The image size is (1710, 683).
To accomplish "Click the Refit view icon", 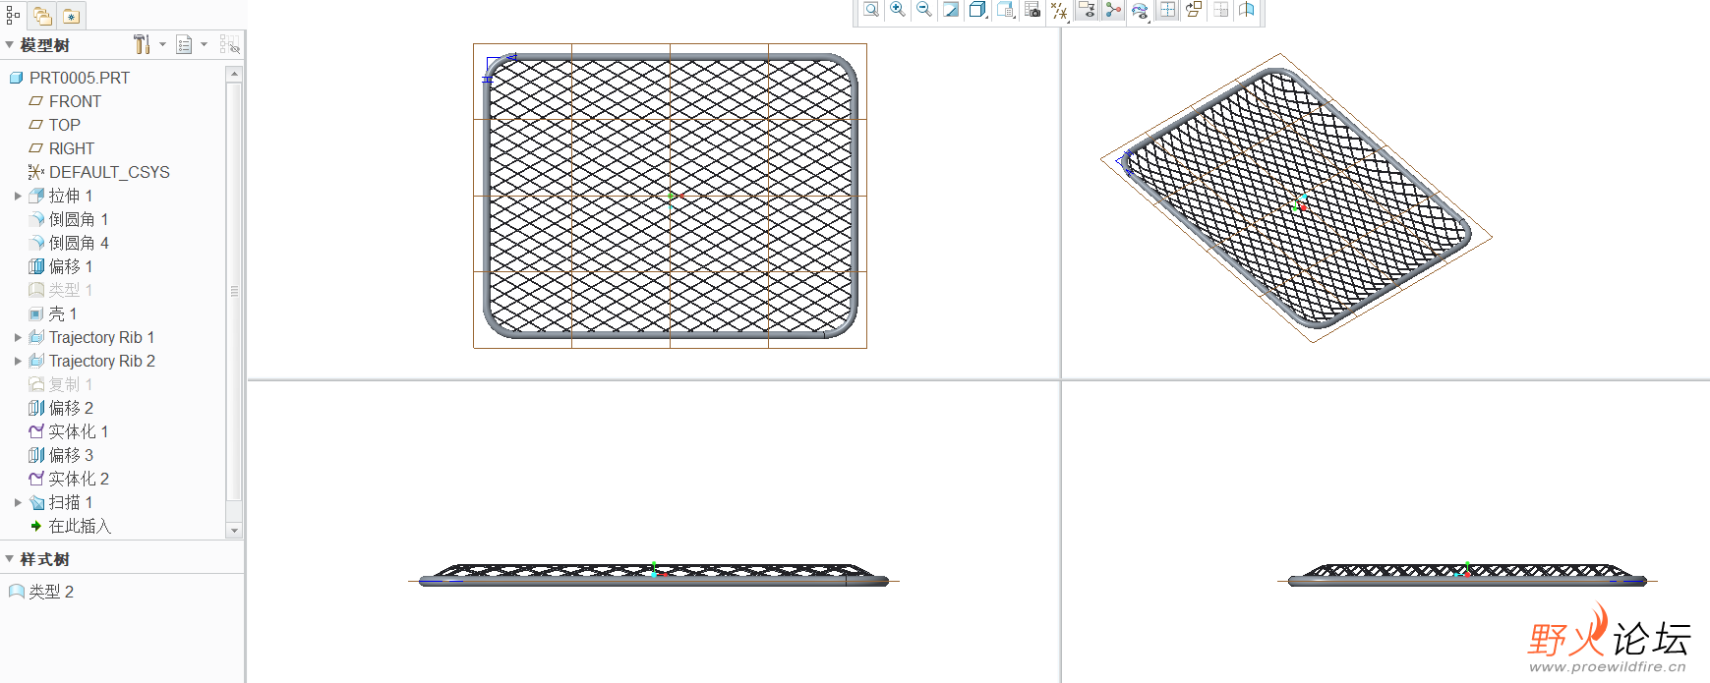I will pyautogui.click(x=871, y=10).
